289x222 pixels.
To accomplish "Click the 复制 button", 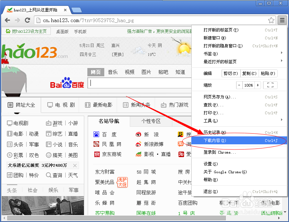I will pos(249,73).
